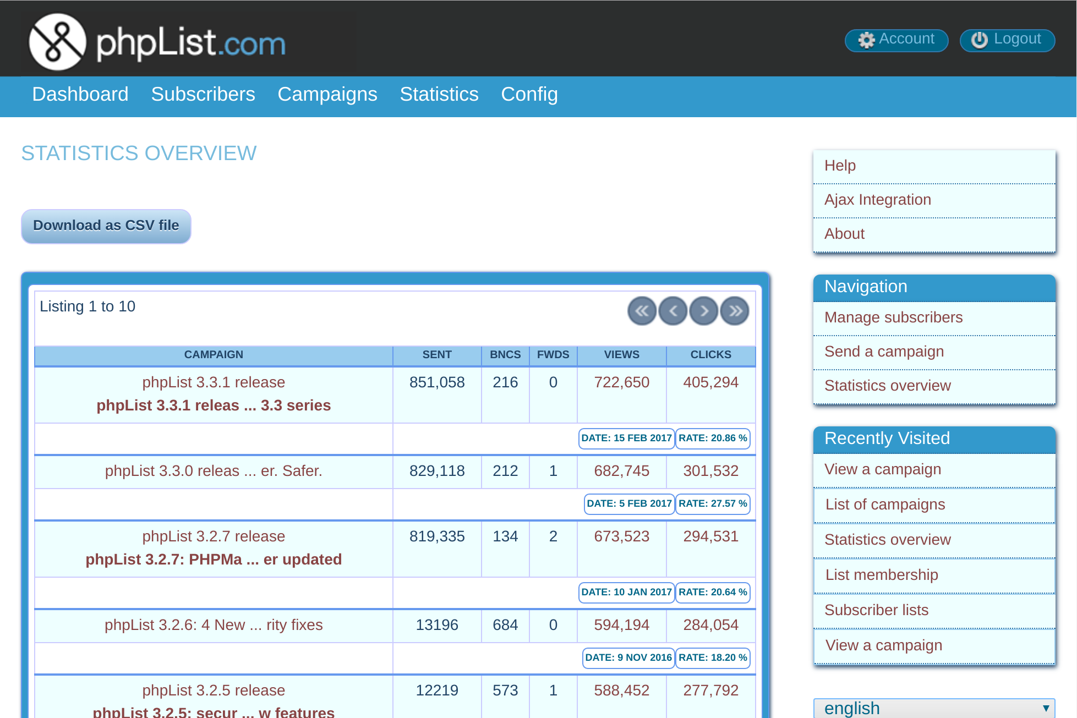Download statistics as CSV file
1077x718 pixels.
coord(106,226)
